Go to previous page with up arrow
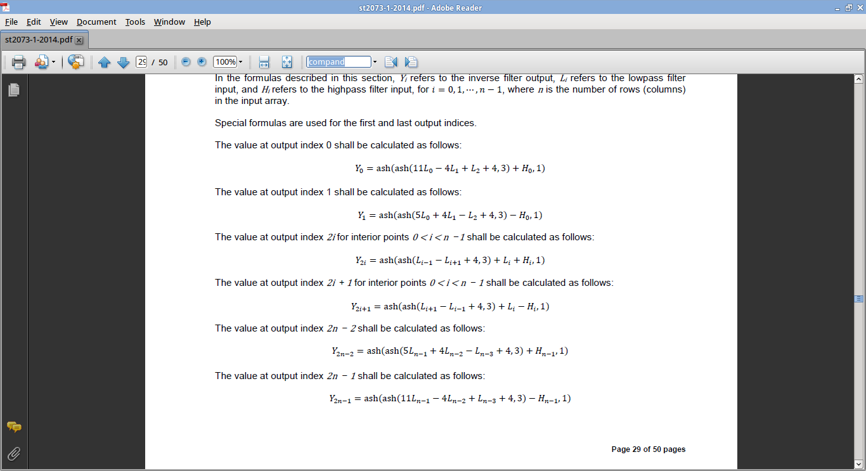 [105, 62]
